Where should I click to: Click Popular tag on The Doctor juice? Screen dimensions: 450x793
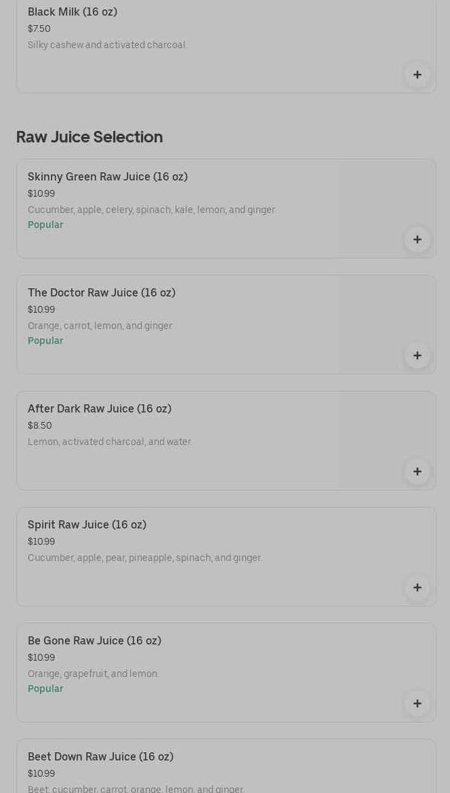45,341
